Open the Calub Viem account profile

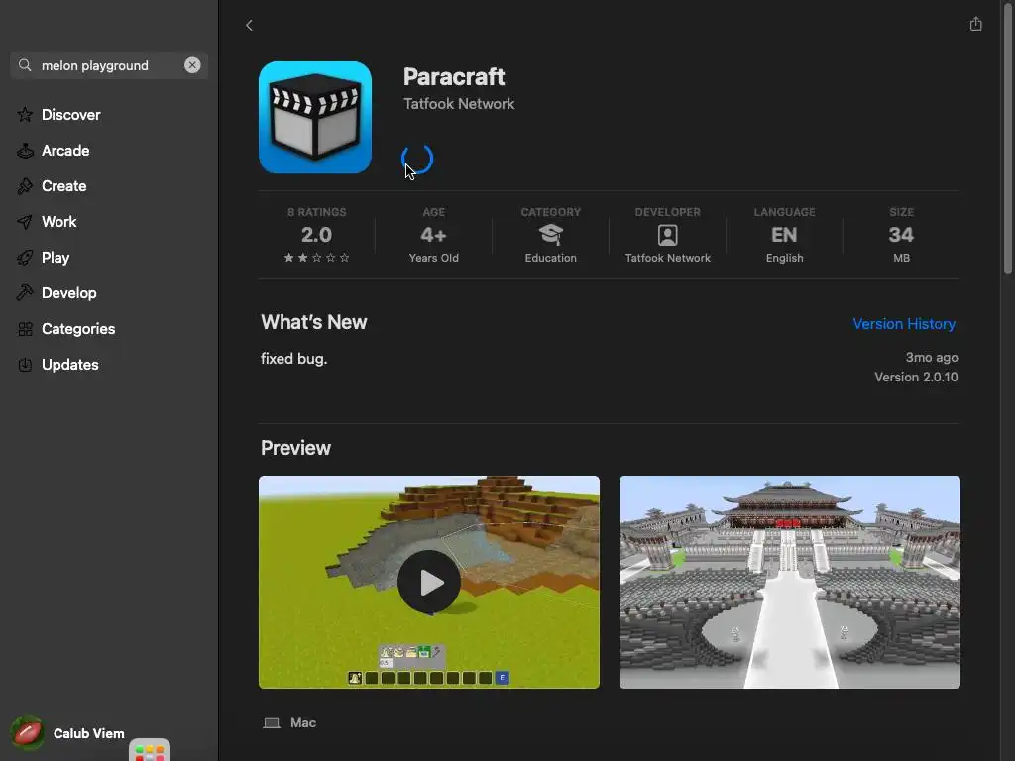pos(68,733)
